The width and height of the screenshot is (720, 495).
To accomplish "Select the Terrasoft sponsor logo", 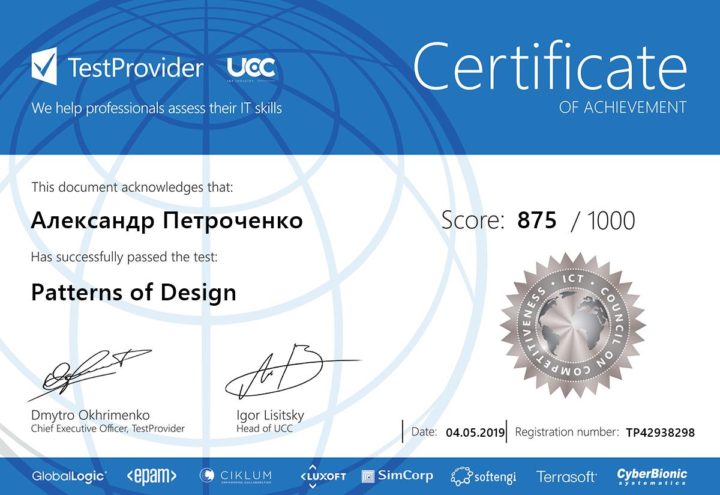I will (566, 476).
